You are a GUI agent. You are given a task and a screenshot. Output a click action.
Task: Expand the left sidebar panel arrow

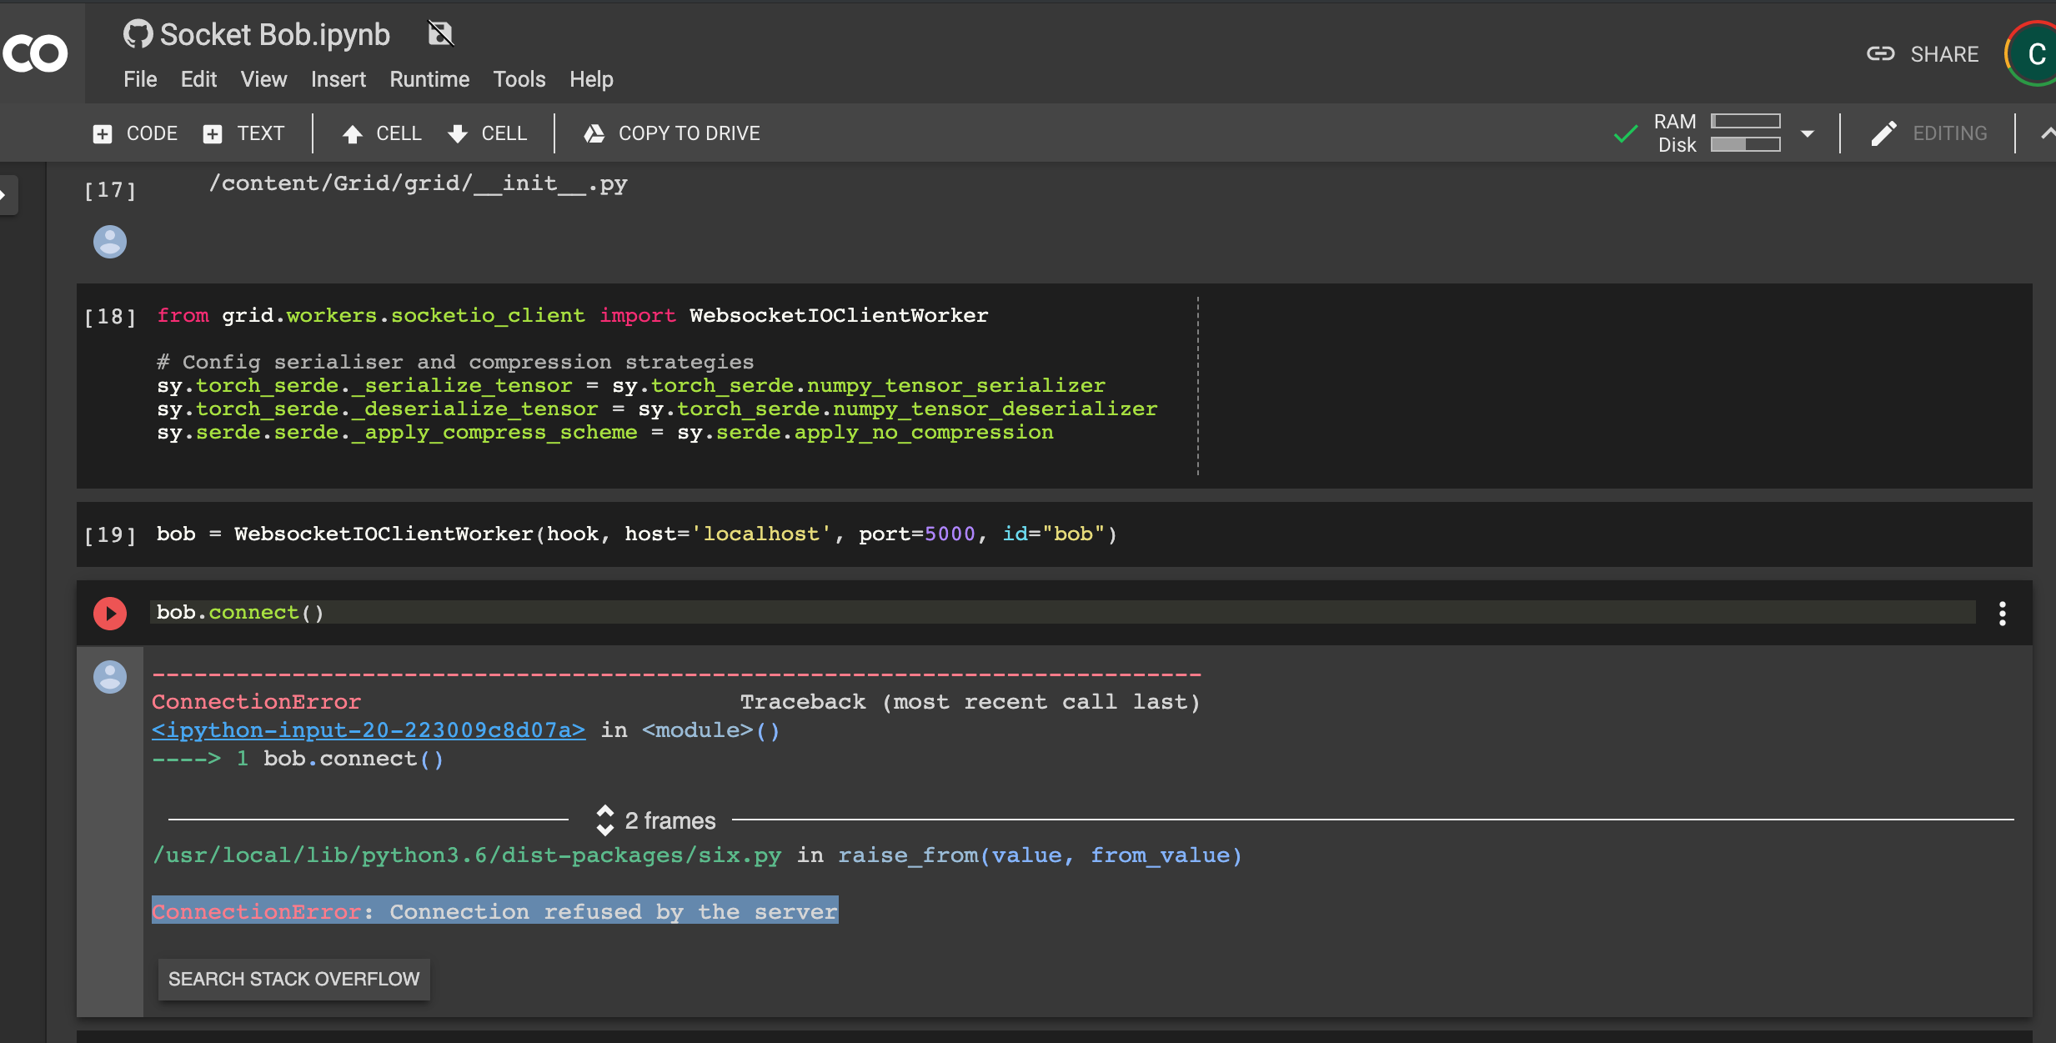pyautogui.click(x=7, y=194)
